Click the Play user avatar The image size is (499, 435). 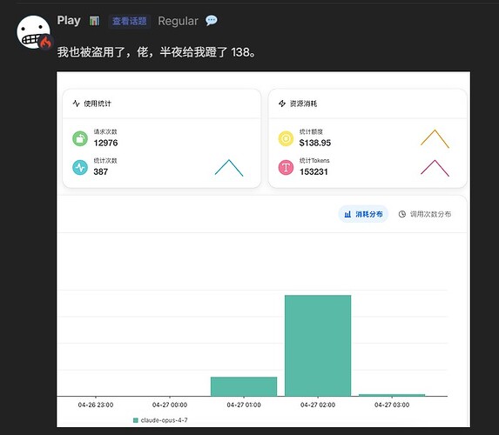(x=33, y=32)
